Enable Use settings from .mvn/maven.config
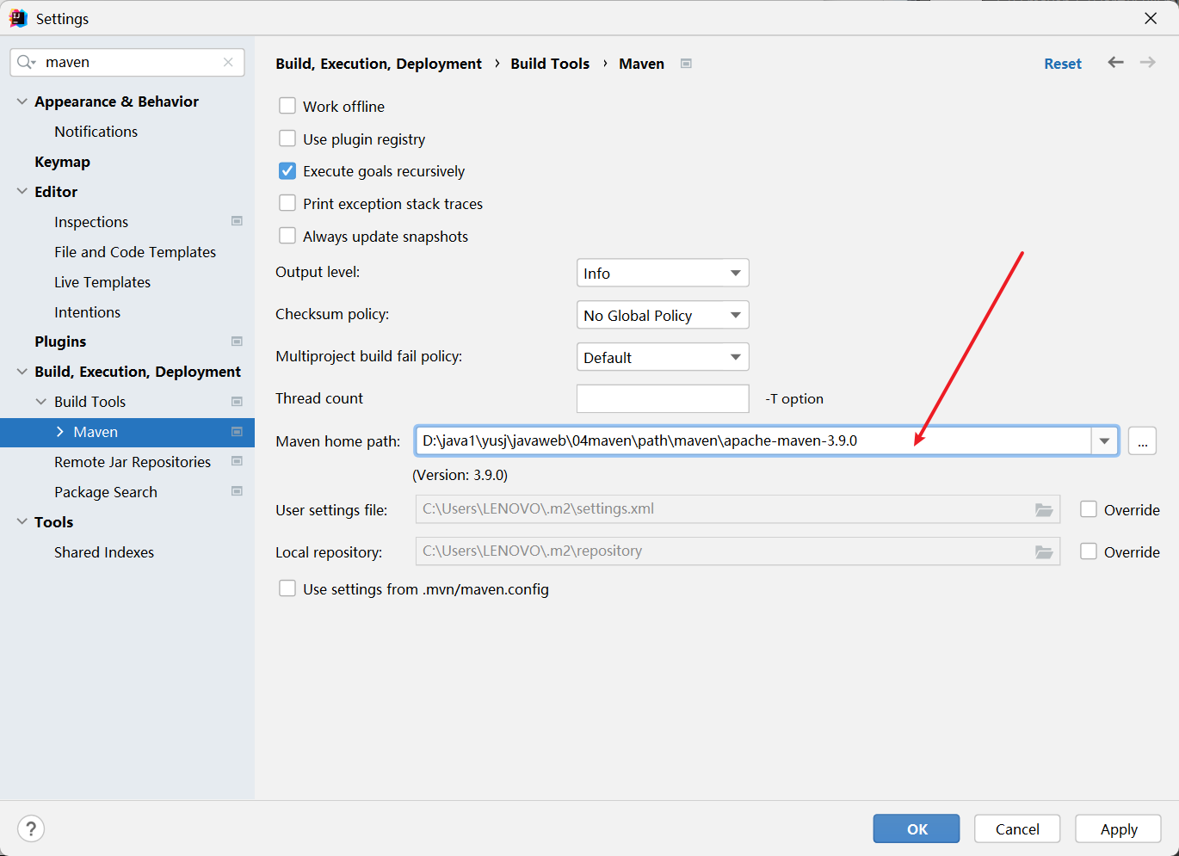The height and width of the screenshot is (856, 1179). pyautogui.click(x=287, y=588)
